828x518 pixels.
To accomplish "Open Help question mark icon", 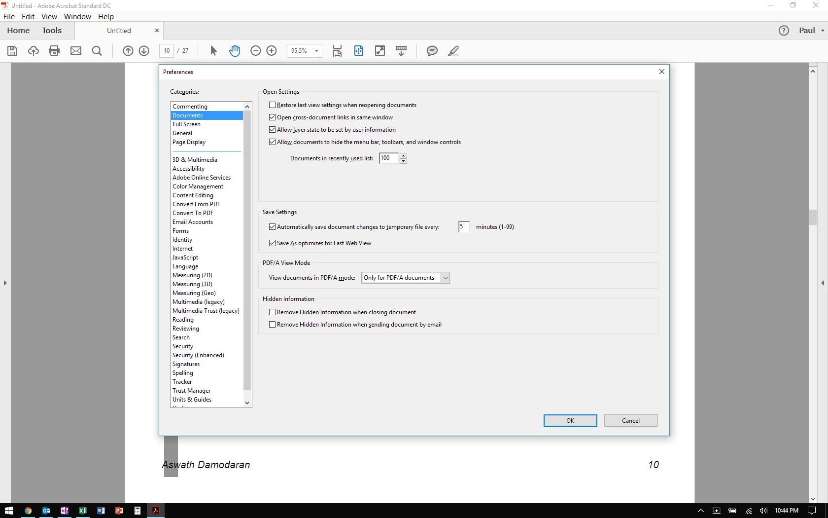I will click(784, 31).
